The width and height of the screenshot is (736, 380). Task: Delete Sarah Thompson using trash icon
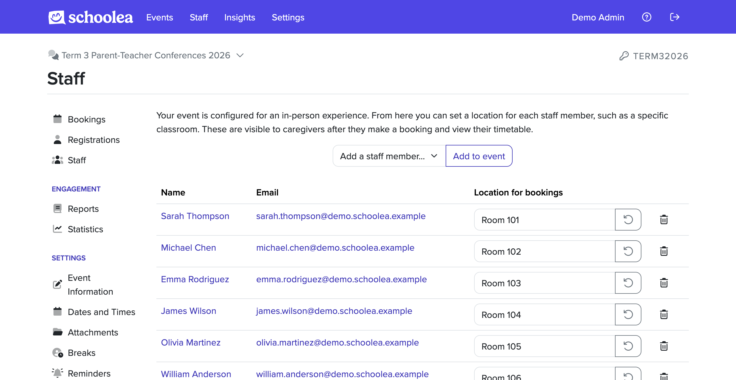(x=664, y=220)
